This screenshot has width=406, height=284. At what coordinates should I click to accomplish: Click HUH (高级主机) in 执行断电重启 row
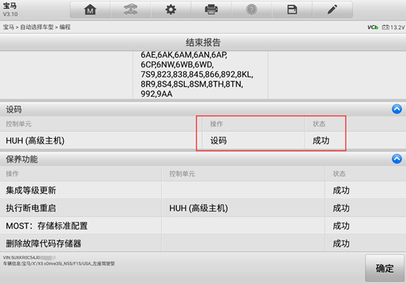pyautogui.click(x=199, y=208)
